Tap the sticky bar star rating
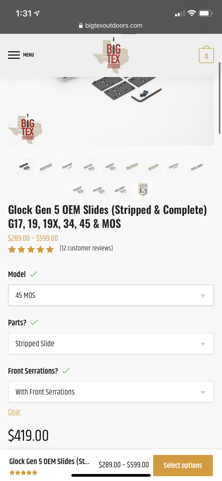The image size is (222, 481). [23, 473]
